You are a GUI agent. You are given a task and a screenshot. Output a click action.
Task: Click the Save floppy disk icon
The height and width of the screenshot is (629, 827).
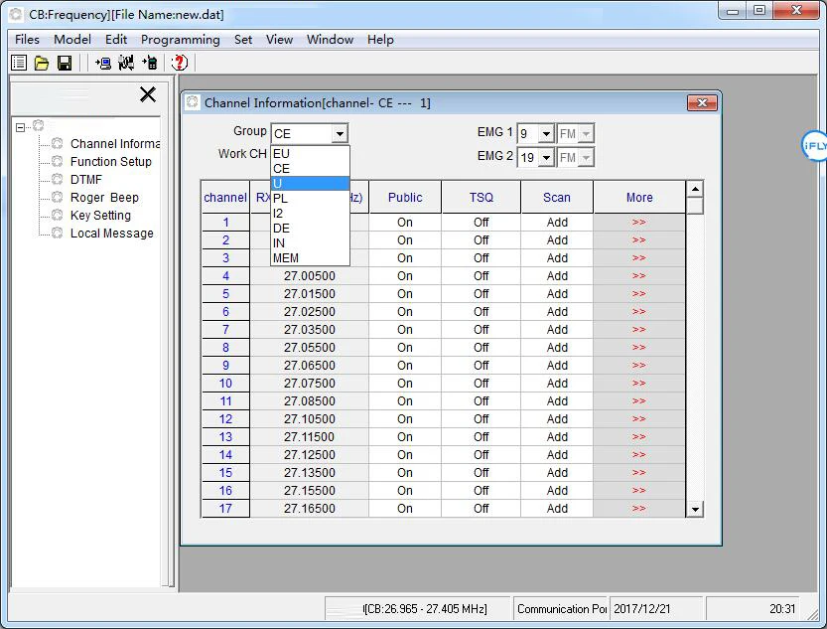[x=65, y=63]
